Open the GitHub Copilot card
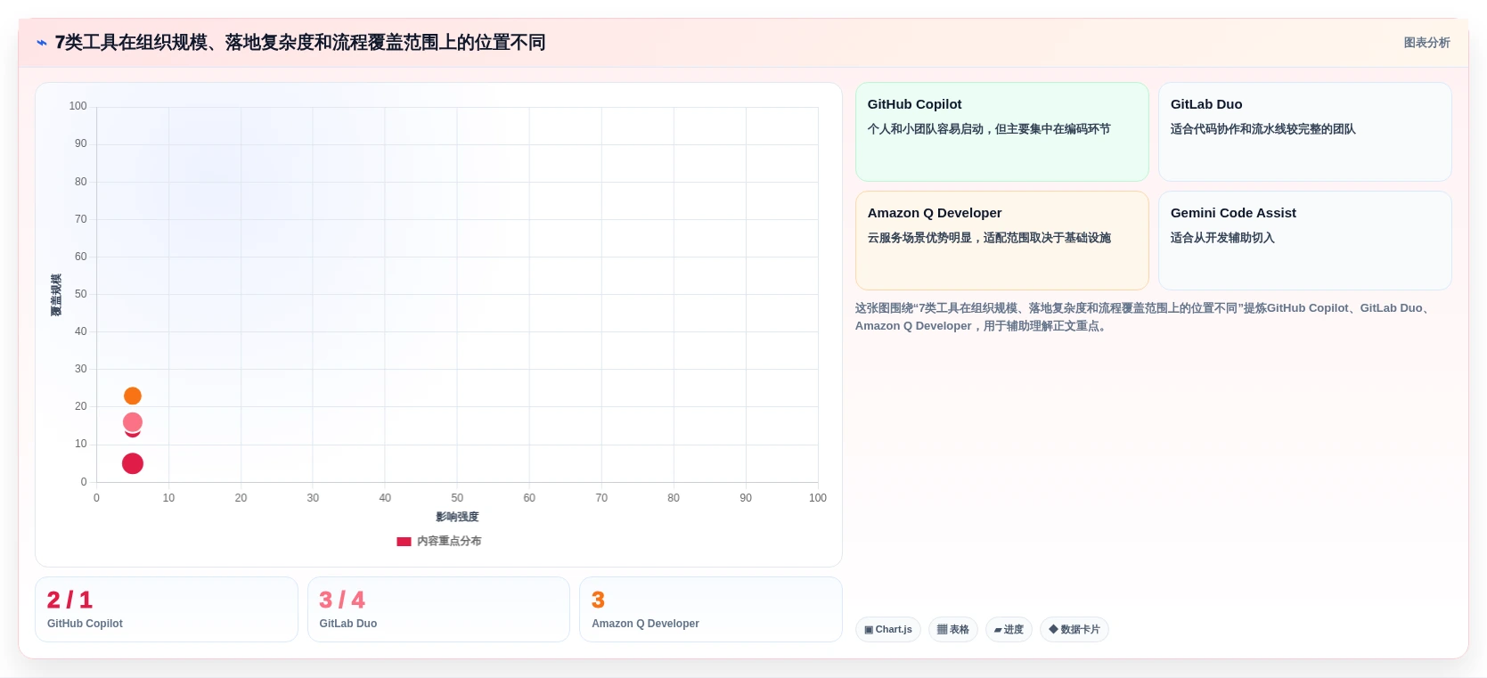 (1001, 132)
